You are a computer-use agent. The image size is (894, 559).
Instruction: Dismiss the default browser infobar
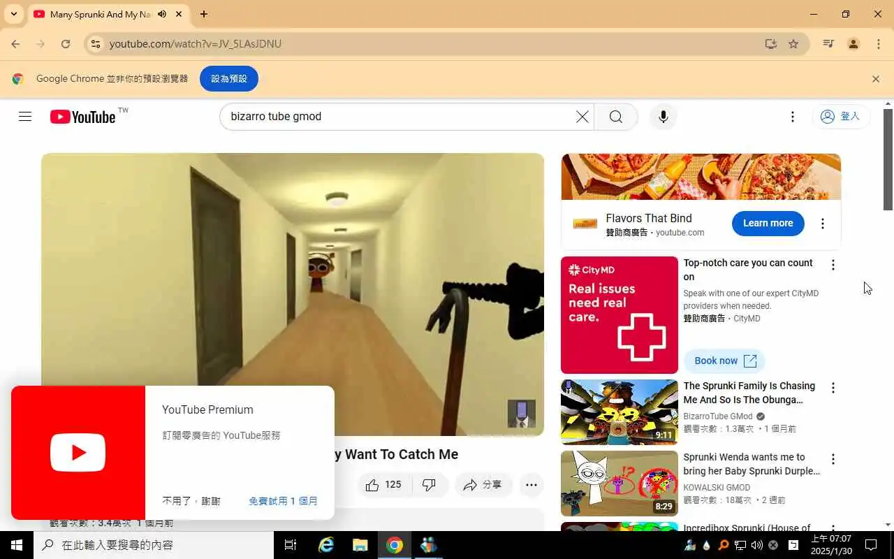[876, 79]
